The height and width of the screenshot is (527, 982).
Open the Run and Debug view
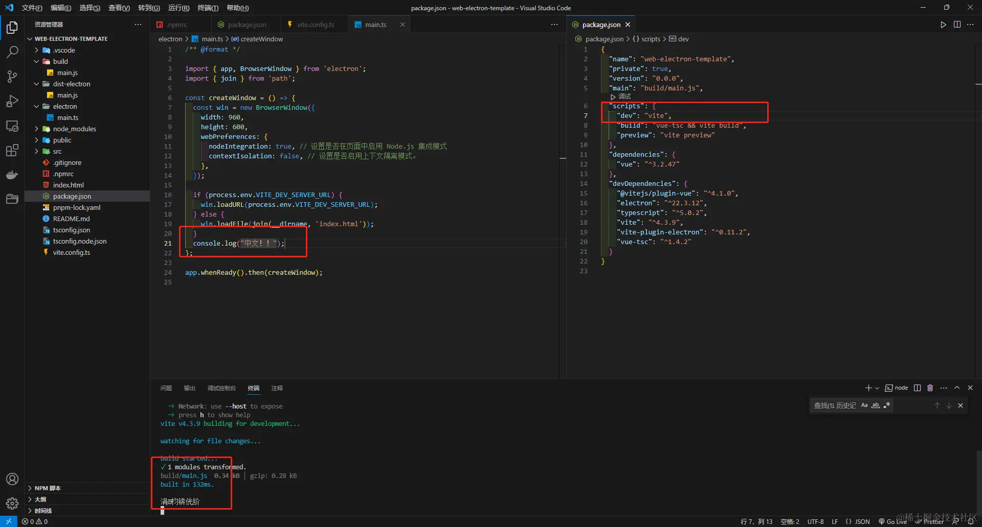click(x=12, y=101)
